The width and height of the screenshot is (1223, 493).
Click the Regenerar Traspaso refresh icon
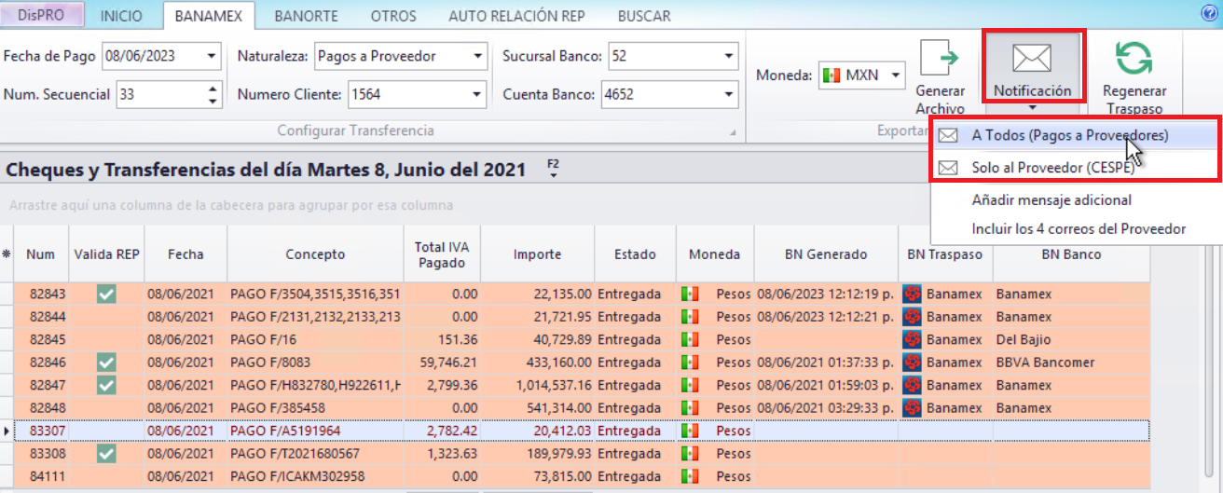tap(1134, 60)
